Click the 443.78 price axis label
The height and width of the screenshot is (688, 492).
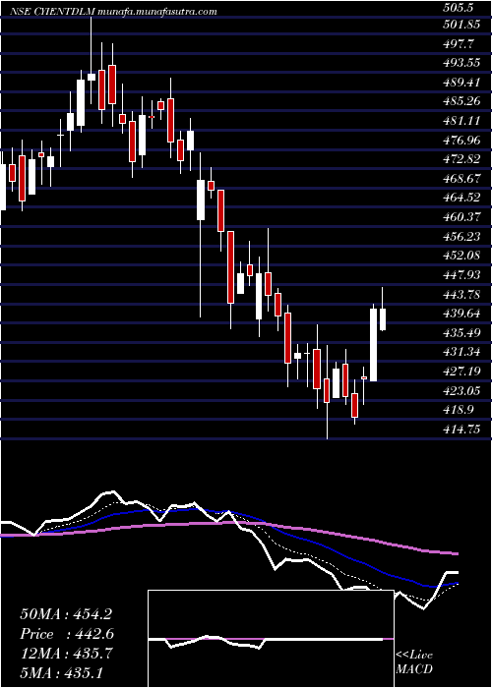pos(461,295)
